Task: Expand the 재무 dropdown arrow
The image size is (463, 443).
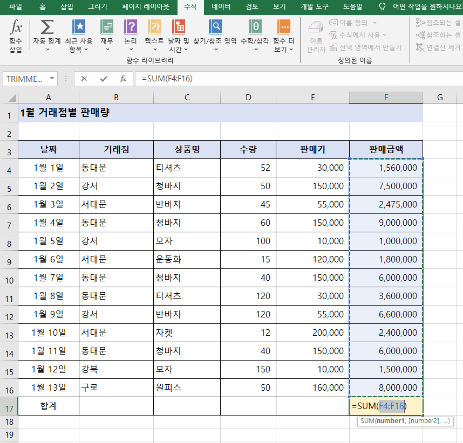Action: [x=107, y=49]
